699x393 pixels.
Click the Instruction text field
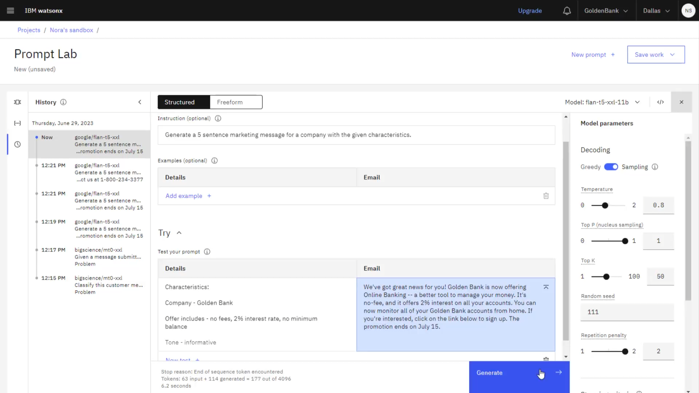coord(356,135)
